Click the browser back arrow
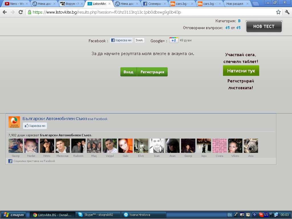The image size is (292, 219). (x=5, y=12)
